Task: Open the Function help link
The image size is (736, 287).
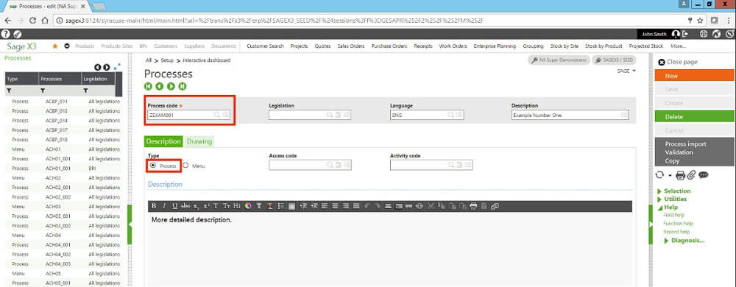Action: tap(679, 223)
